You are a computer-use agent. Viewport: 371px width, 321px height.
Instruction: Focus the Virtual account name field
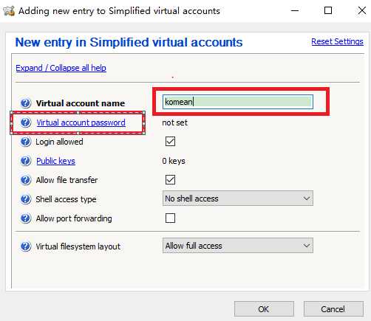point(238,102)
